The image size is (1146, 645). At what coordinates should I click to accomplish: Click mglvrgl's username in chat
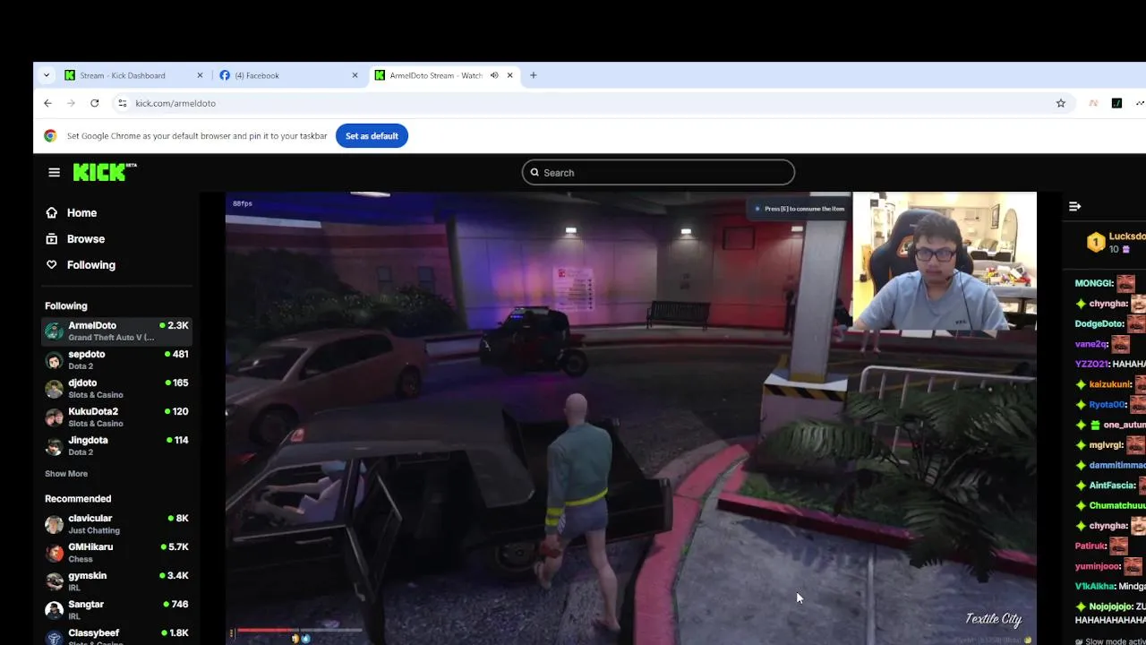tap(1105, 445)
